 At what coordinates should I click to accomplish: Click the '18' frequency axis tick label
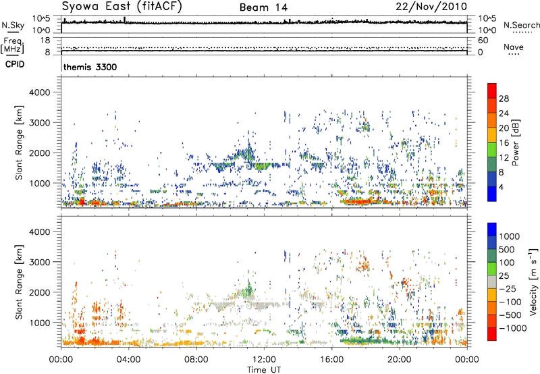click(45, 41)
